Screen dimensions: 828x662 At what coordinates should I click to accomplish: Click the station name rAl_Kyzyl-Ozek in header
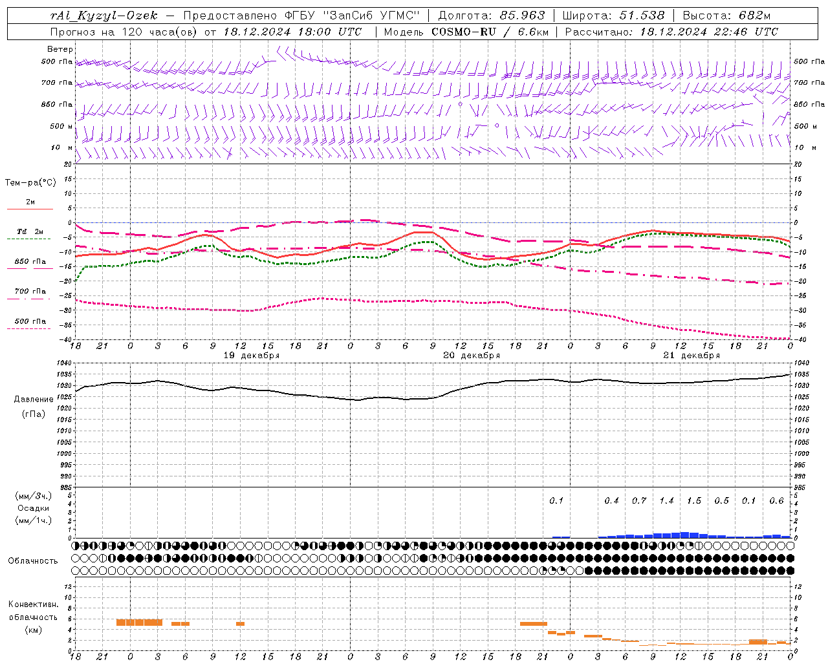(x=103, y=16)
